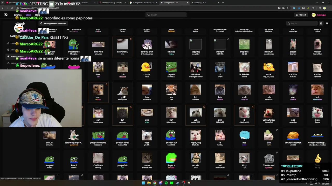
Task: Select the blep cat emote
Action: [317, 115]
